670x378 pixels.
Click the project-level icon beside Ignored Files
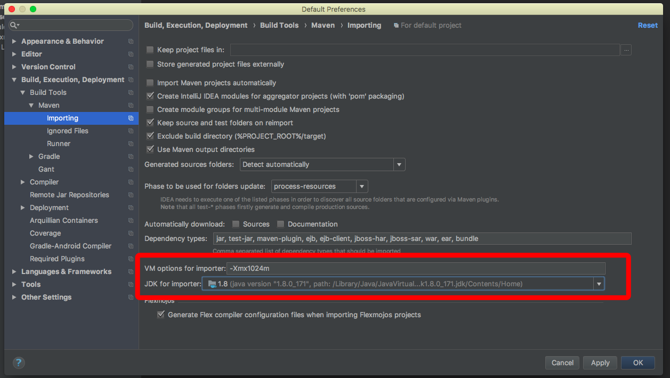tap(131, 131)
